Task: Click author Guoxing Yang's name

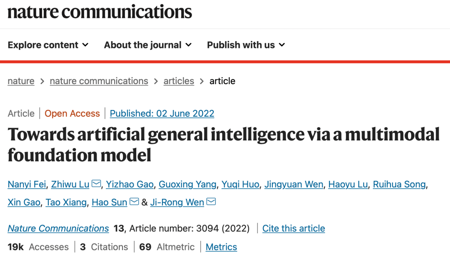Action: 187,184
